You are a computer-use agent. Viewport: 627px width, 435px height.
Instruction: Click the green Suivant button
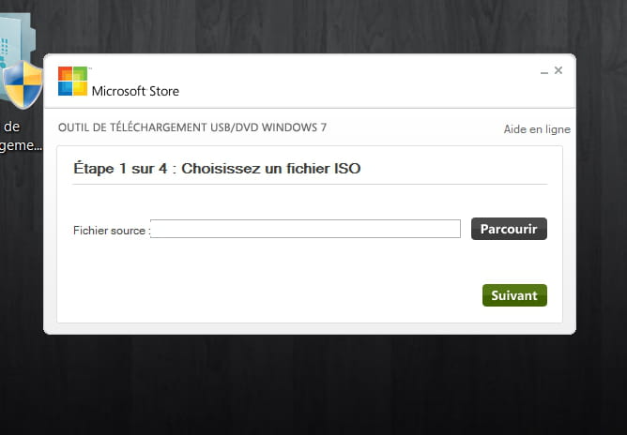tap(514, 295)
